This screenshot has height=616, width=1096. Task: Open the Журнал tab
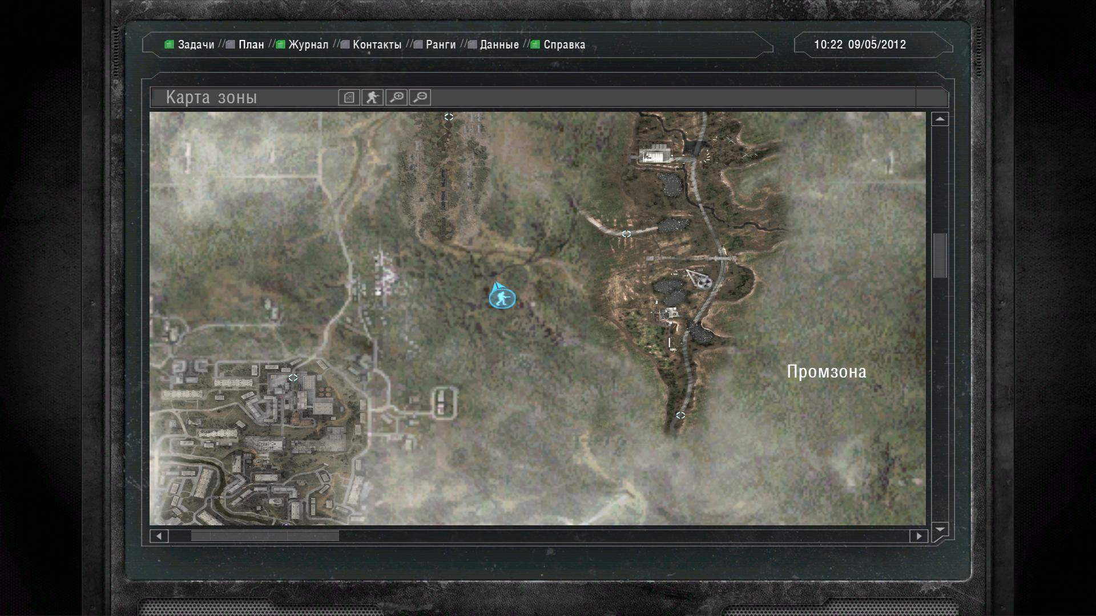coord(308,44)
